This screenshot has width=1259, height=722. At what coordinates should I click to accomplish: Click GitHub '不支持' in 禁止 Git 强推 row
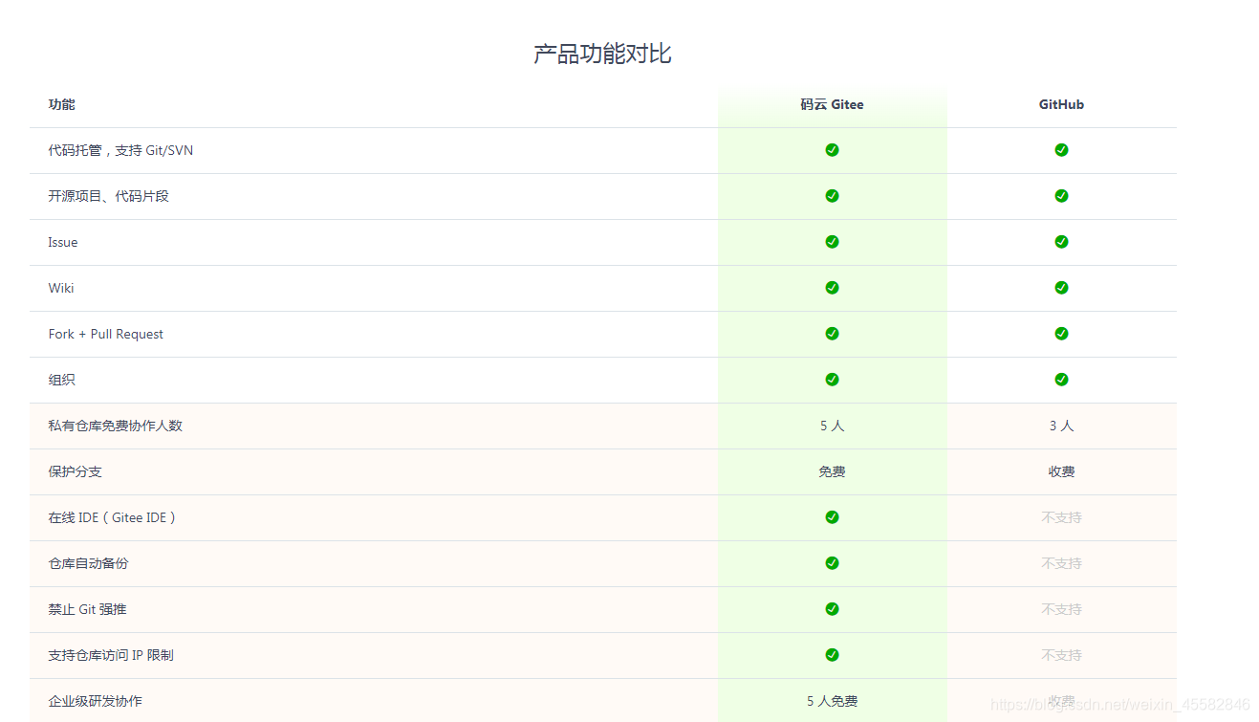[x=1061, y=609]
